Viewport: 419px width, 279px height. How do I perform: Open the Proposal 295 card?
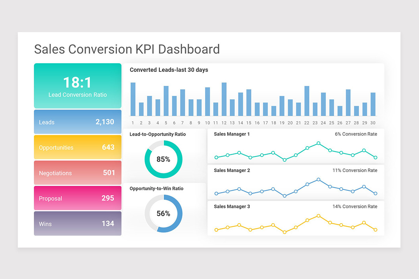pos(78,198)
